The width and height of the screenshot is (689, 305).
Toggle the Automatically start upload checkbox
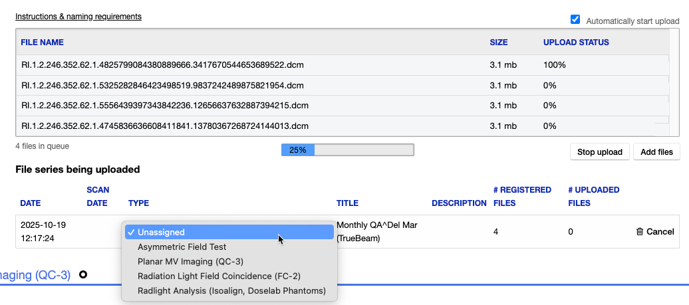576,20
